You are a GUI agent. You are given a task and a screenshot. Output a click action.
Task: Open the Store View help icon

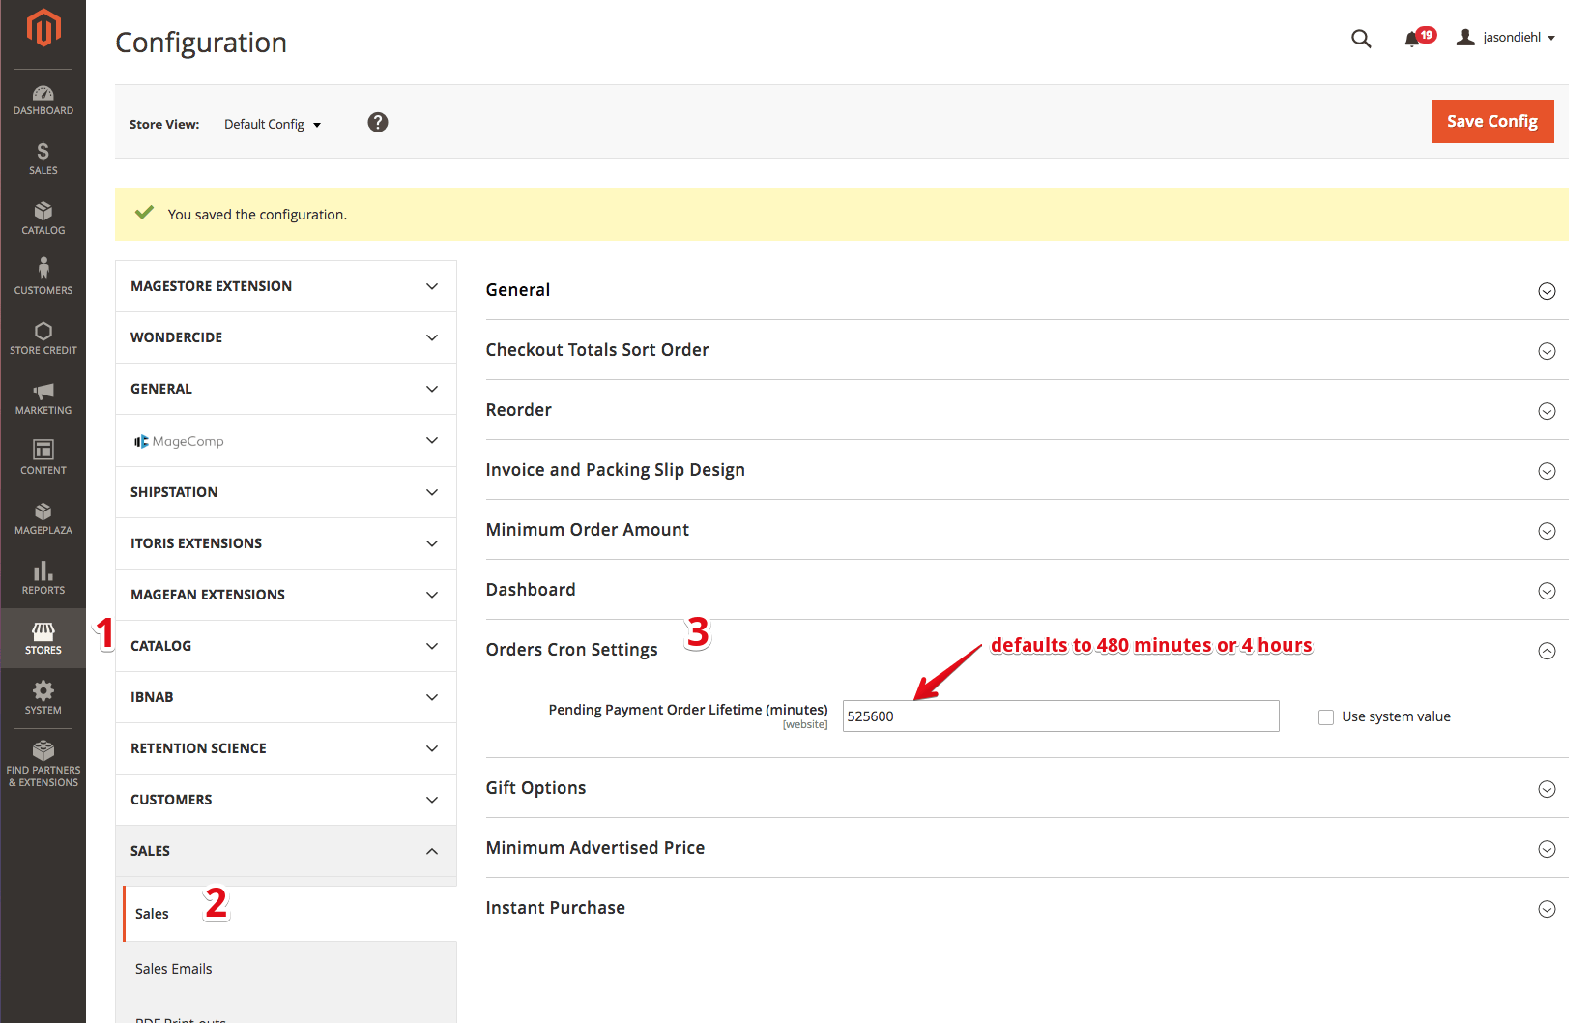pyautogui.click(x=377, y=122)
